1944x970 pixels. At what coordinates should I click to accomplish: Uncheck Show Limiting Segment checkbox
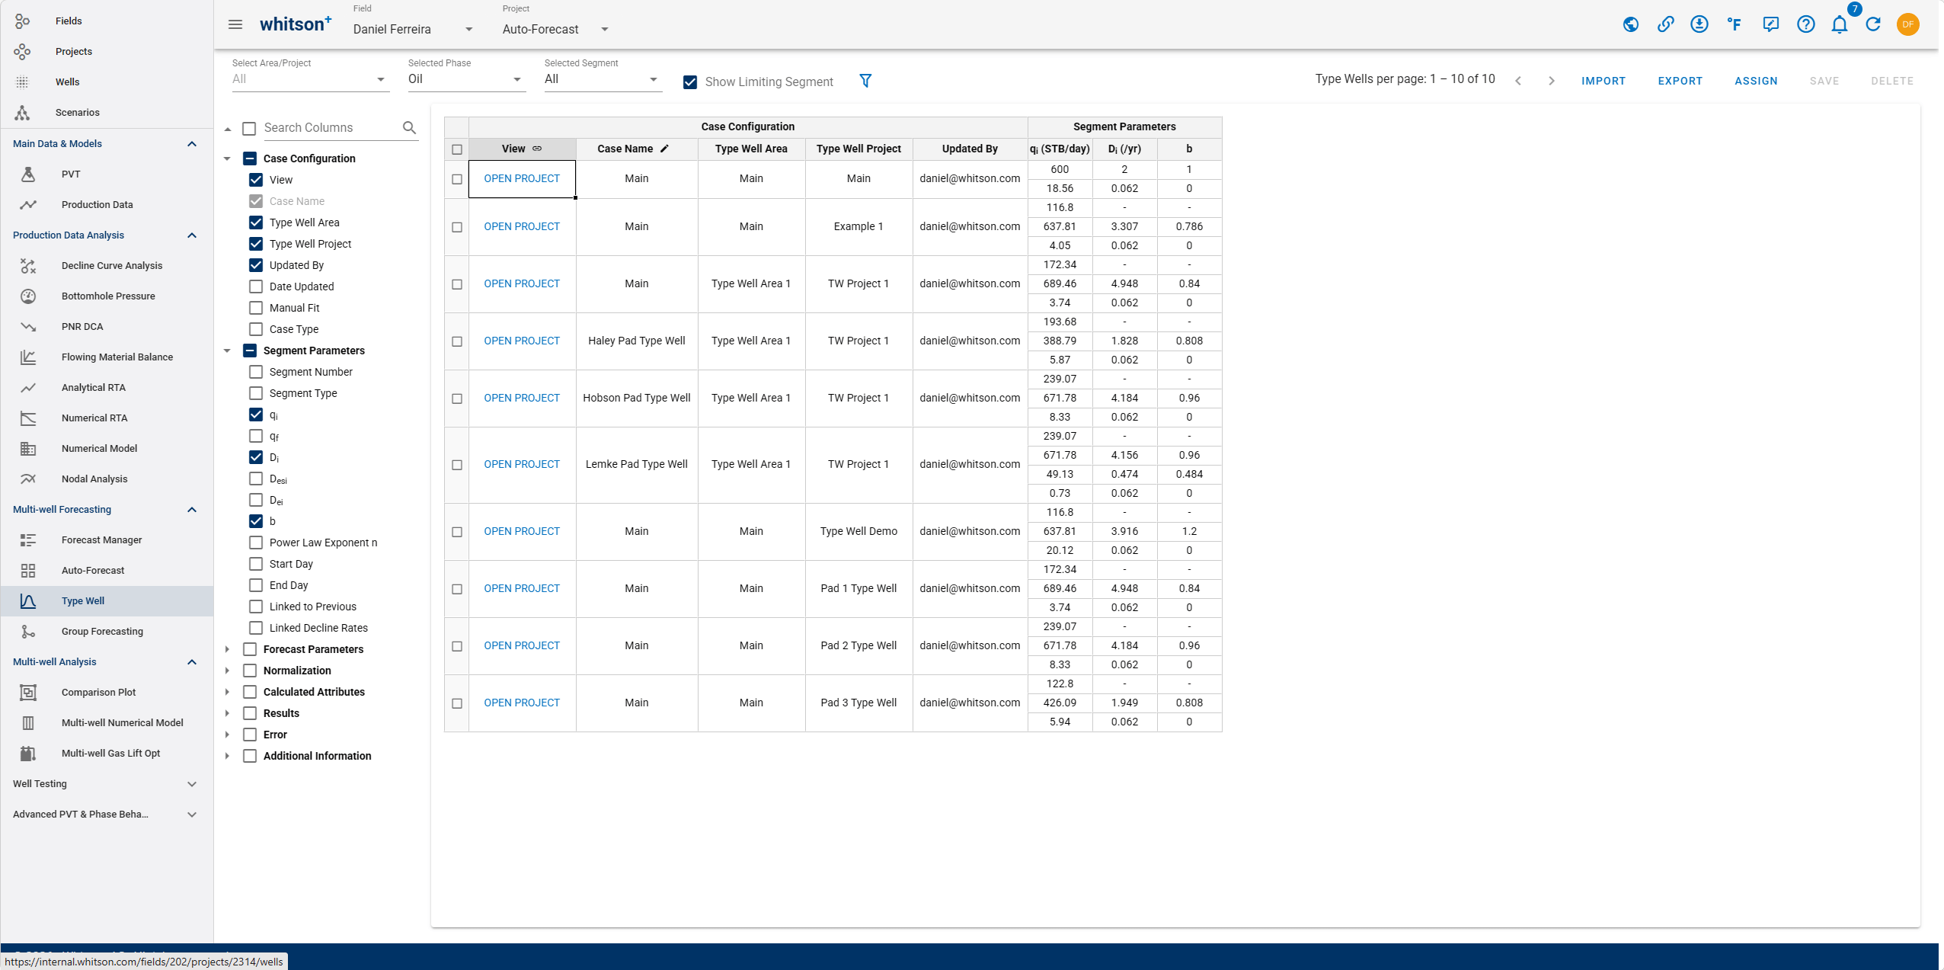click(x=690, y=82)
